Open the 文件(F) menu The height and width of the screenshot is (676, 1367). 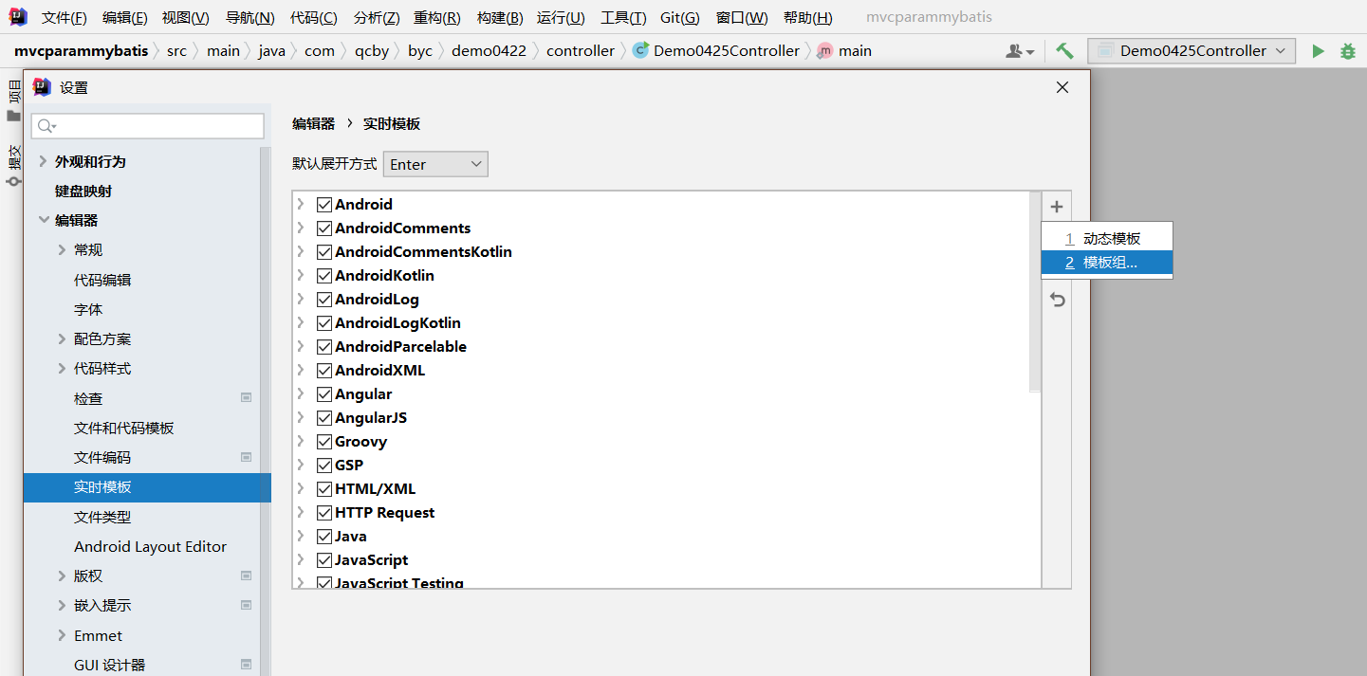click(x=65, y=18)
